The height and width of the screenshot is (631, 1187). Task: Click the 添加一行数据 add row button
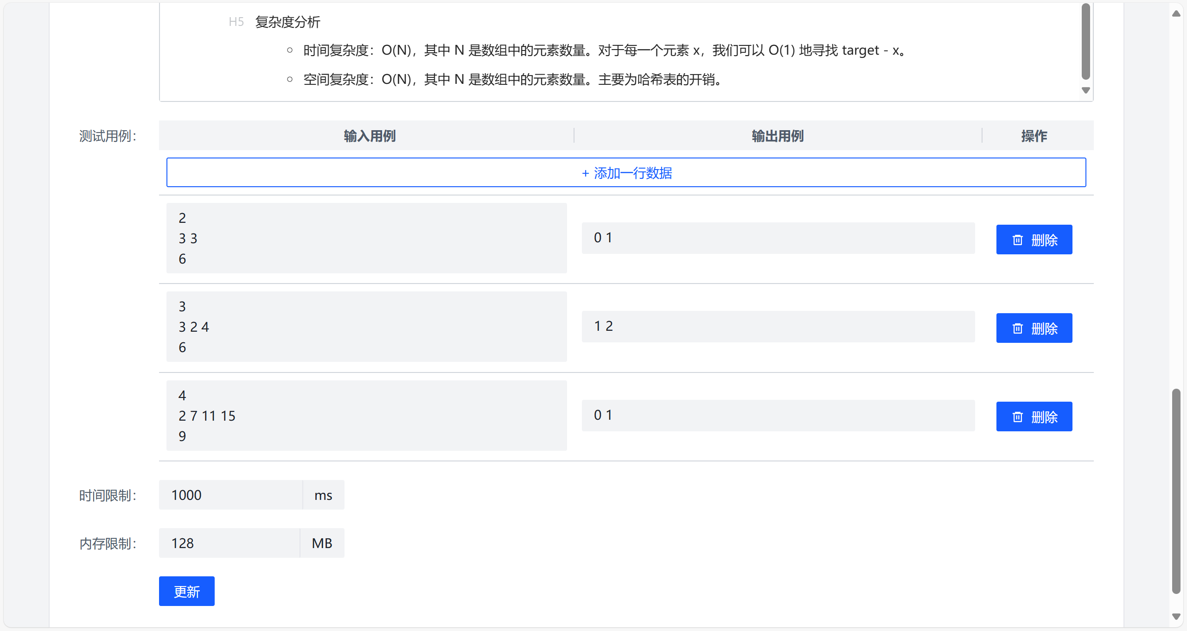point(626,173)
